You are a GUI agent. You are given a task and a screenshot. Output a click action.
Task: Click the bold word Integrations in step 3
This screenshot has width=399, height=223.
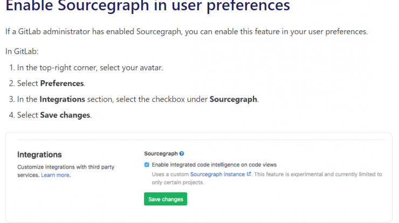coord(62,99)
